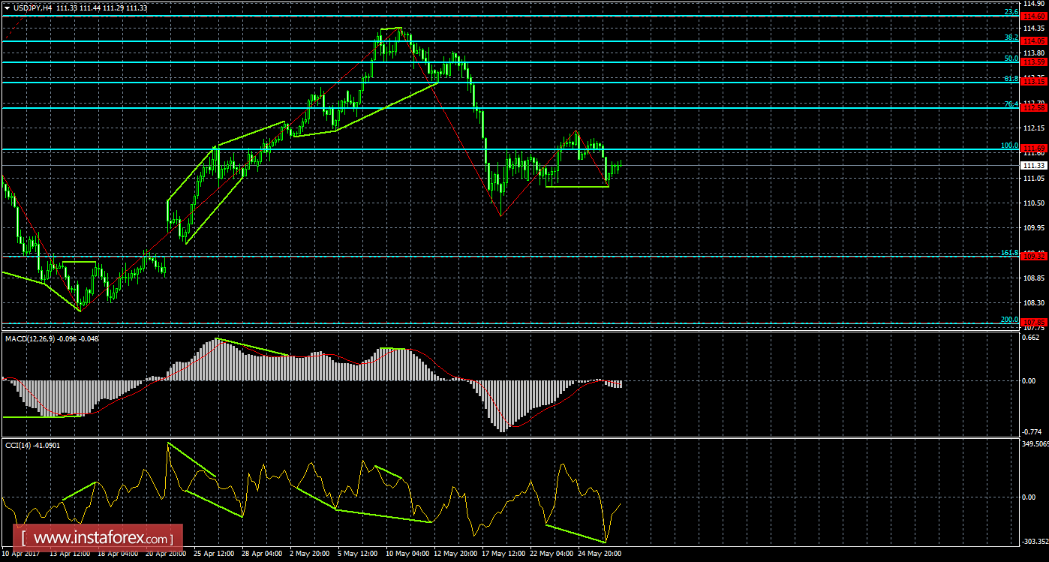
Task: Click the 111.69 red price tag
Action: [1035, 149]
